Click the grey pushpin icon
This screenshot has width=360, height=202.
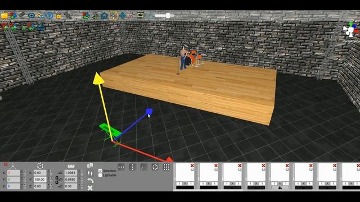point(68,16)
